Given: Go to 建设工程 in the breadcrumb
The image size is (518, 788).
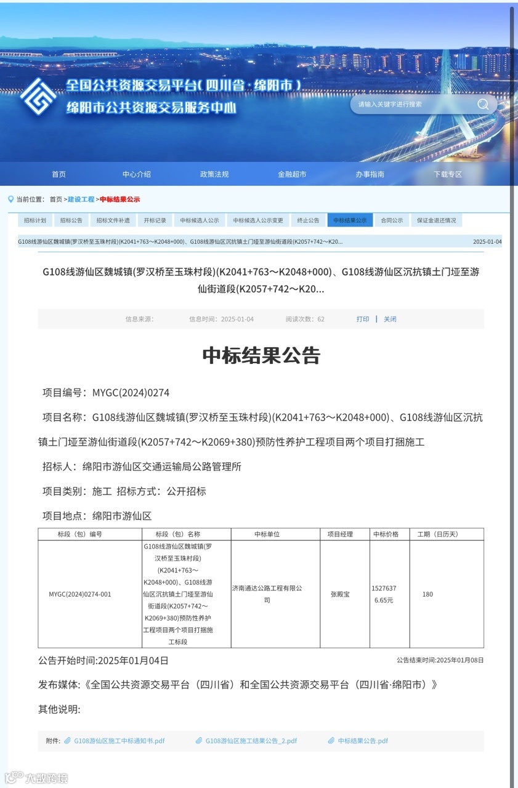Looking at the screenshot, I should (x=81, y=199).
